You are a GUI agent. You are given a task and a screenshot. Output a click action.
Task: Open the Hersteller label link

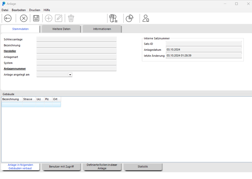pyautogui.click(x=10, y=51)
